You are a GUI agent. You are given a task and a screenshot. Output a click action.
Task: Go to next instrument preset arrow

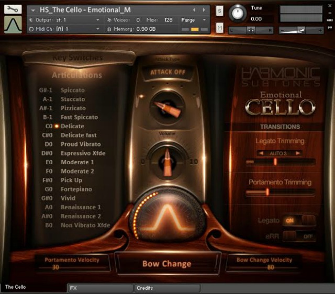(x=204, y=10)
